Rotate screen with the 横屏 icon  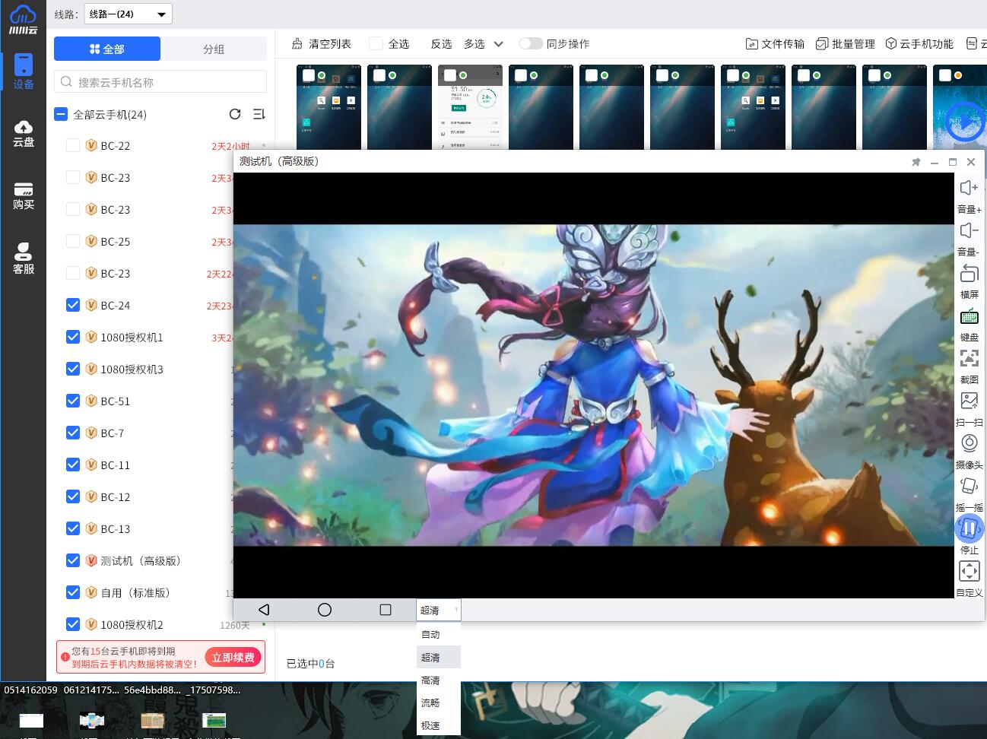969,274
